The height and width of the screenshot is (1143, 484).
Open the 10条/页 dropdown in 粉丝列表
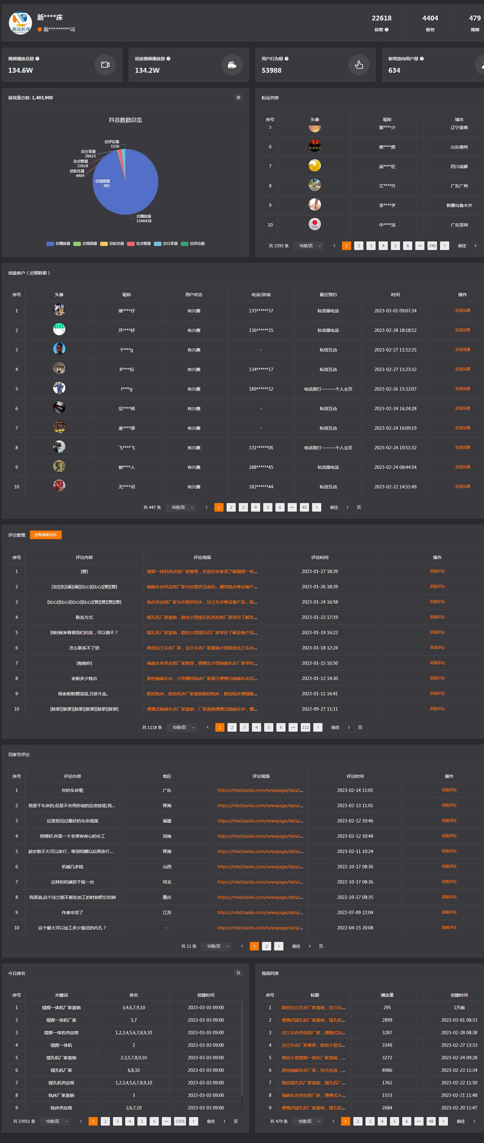[x=310, y=246]
